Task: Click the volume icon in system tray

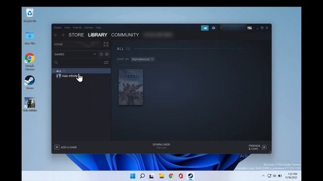Action: tap(275, 176)
